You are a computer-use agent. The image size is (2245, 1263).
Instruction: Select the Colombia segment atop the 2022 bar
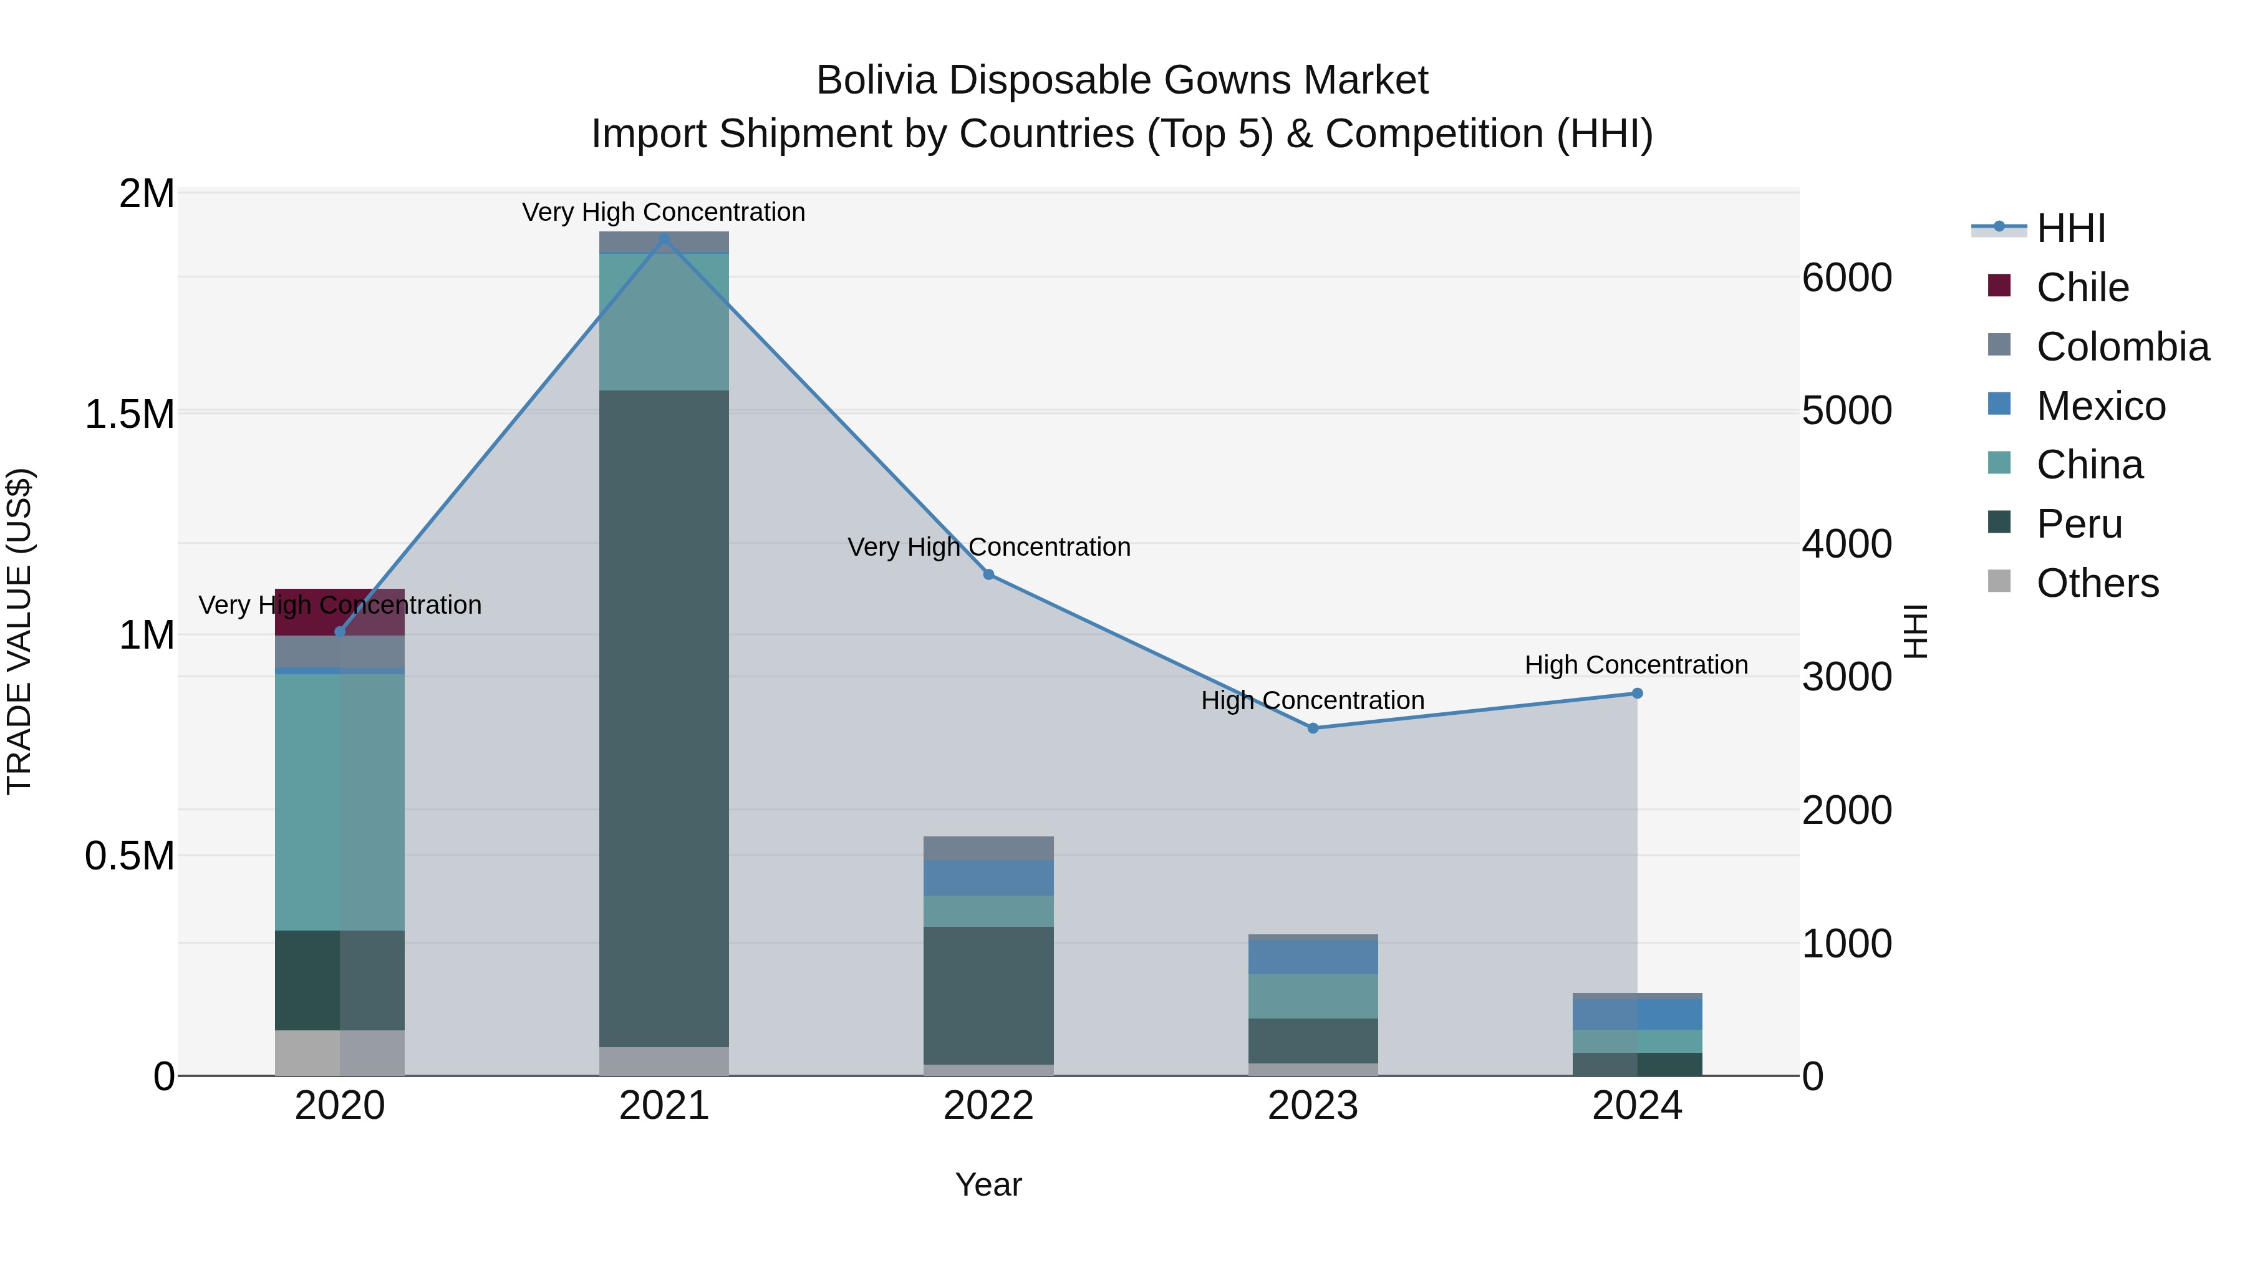point(988,848)
